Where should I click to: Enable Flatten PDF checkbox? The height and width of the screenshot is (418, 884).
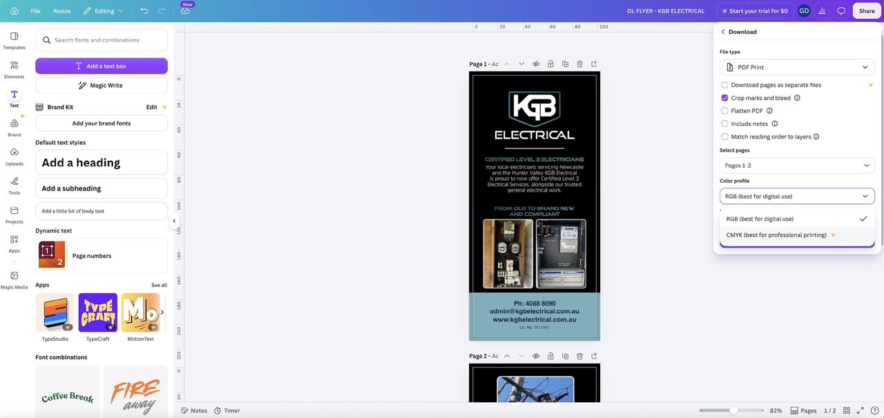(724, 110)
